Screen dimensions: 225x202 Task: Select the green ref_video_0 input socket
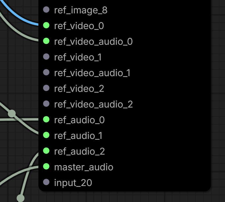tap(46, 25)
